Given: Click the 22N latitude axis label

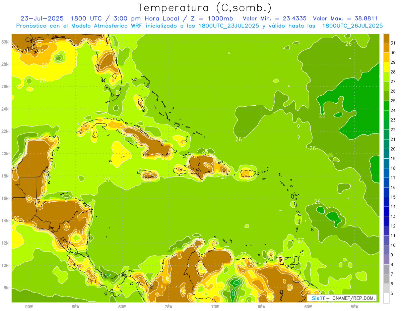Looking at the screenshot, I should [x=6, y=131].
